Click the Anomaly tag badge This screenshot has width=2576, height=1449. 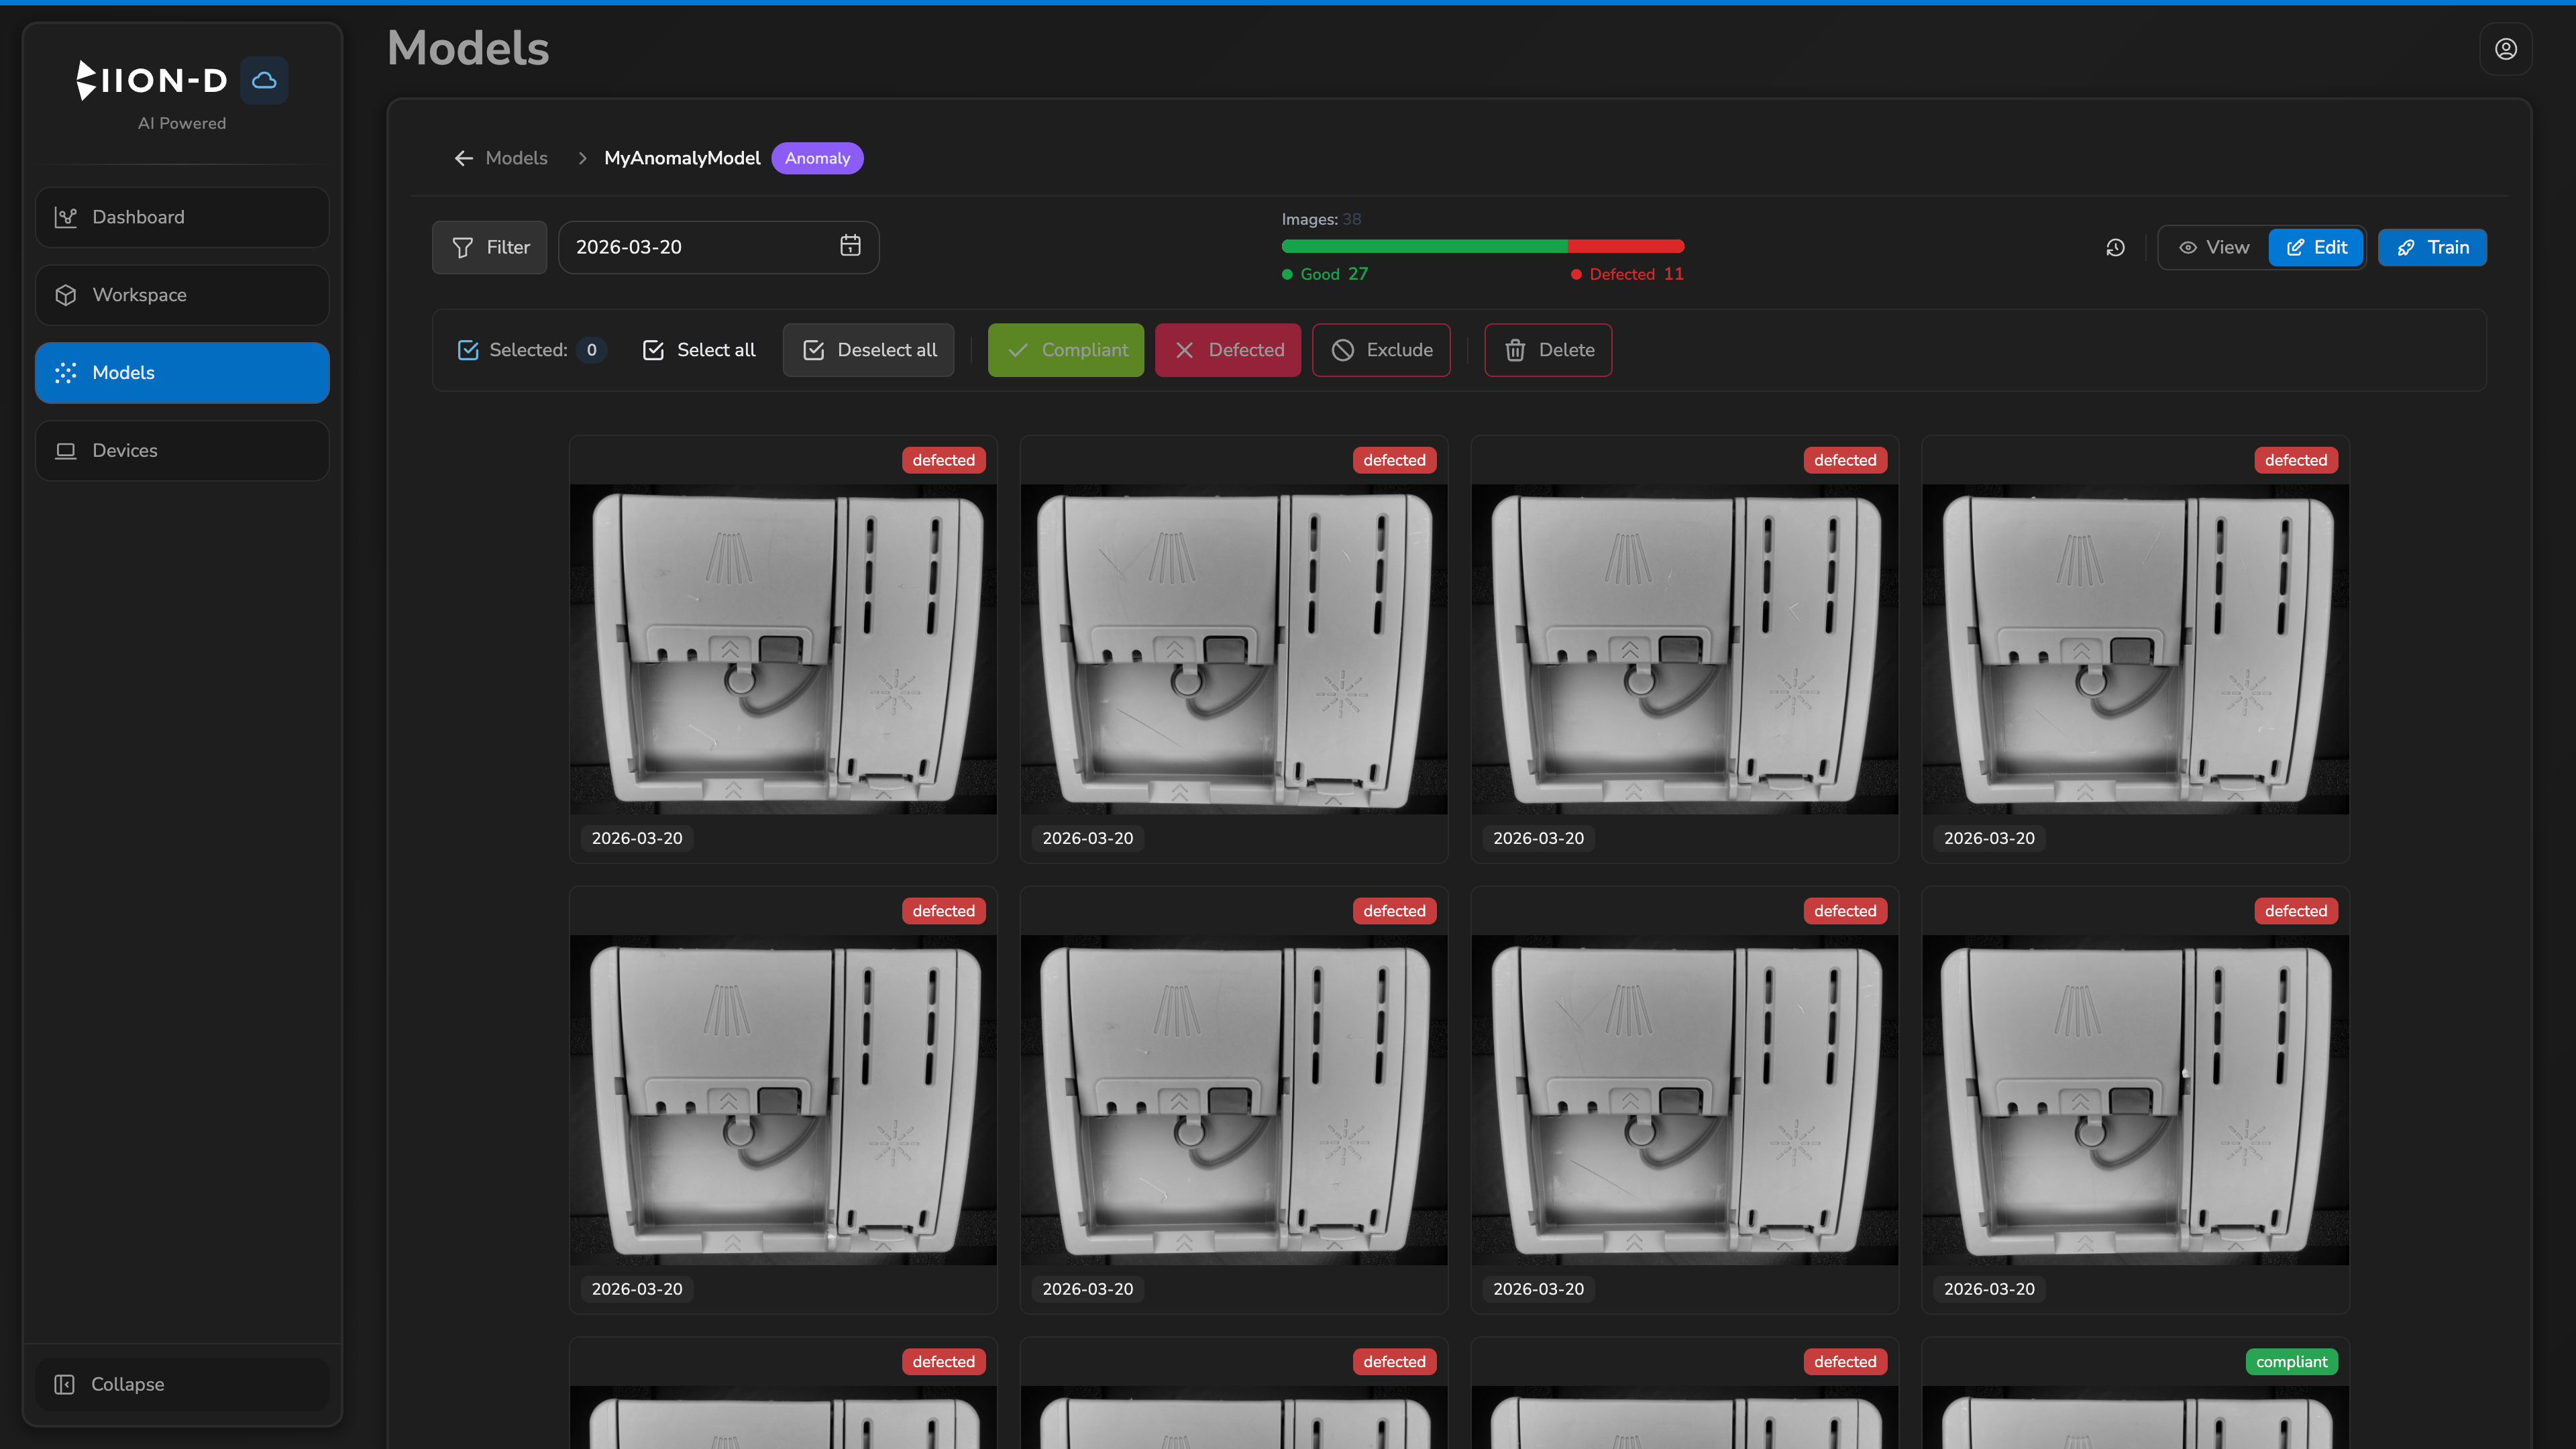817,158
